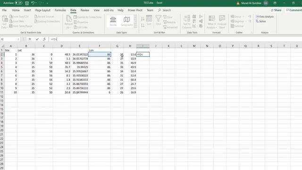Select the Geography data type
The image size is (302, 170).
tap(127, 21)
